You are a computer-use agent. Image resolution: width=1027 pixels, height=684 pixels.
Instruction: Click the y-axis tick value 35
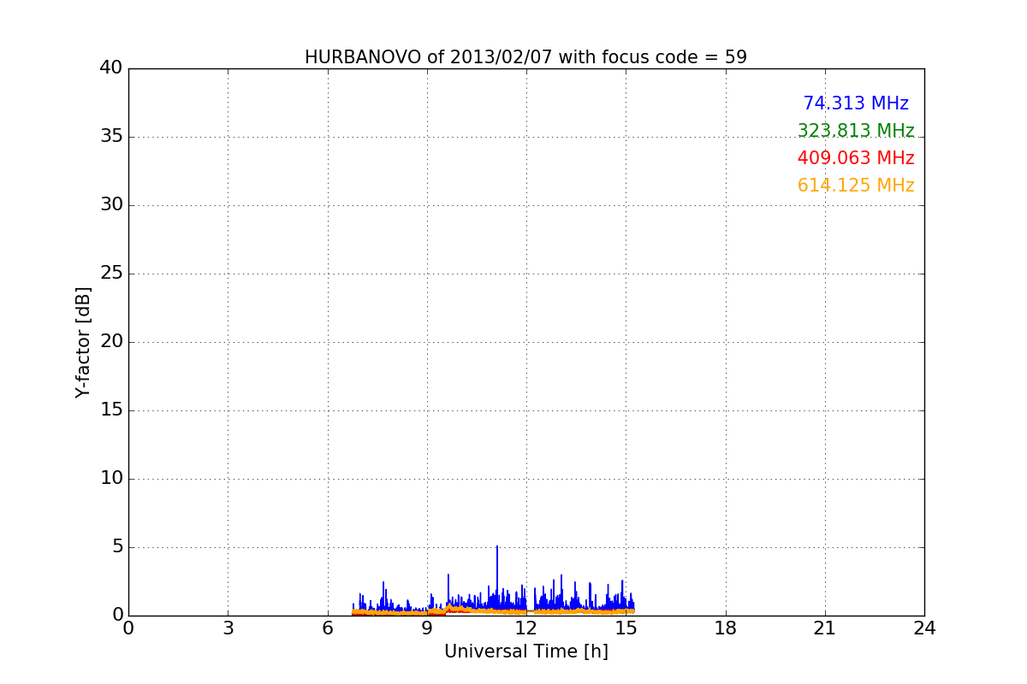tap(111, 137)
